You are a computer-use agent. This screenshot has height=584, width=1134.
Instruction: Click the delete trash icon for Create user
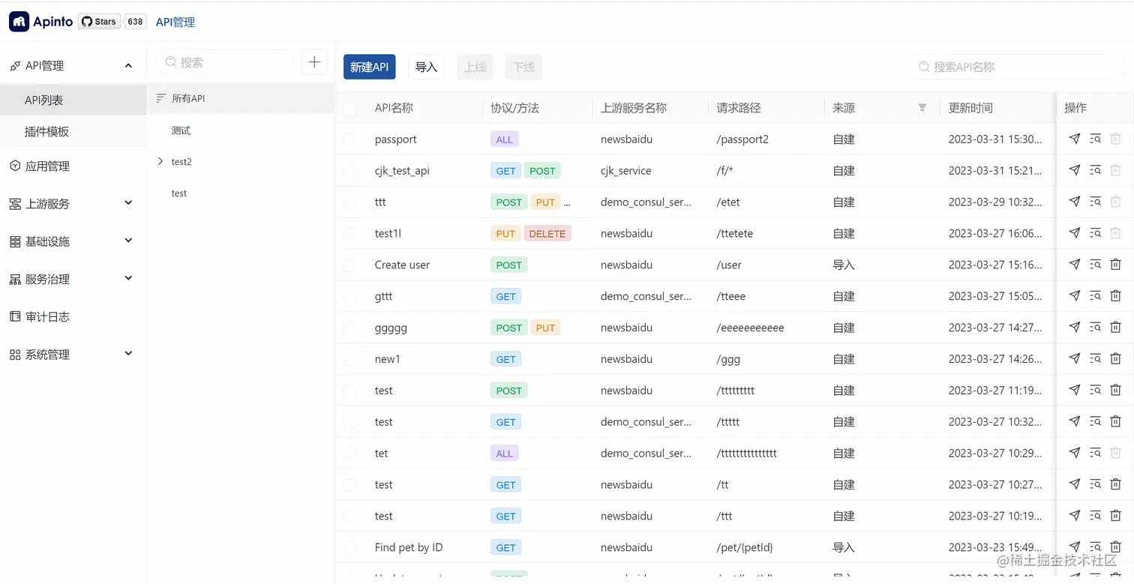coord(1115,264)
